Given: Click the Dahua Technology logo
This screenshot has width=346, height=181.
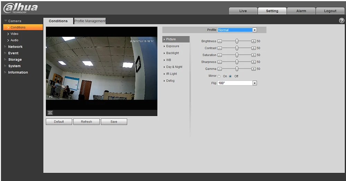Looking at the screenshot, I should pos(20,8).
